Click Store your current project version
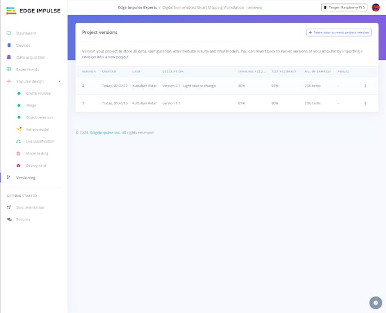The width and height of the screenshot is (386, 313). click(339, 33)
